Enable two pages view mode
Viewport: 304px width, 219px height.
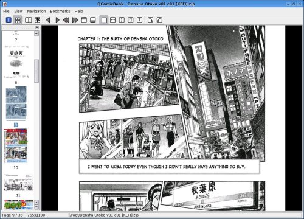pyautogui.click(x=28, y=20)
